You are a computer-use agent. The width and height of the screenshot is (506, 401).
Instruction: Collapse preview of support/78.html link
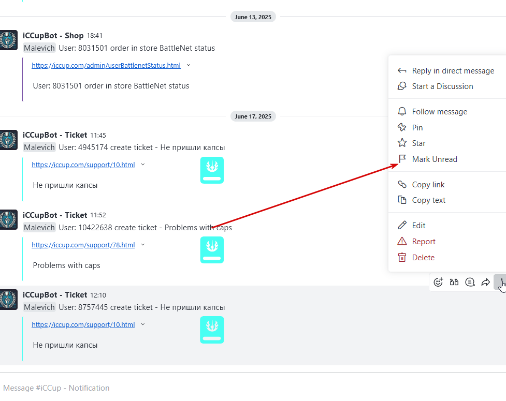pos(142,245)
